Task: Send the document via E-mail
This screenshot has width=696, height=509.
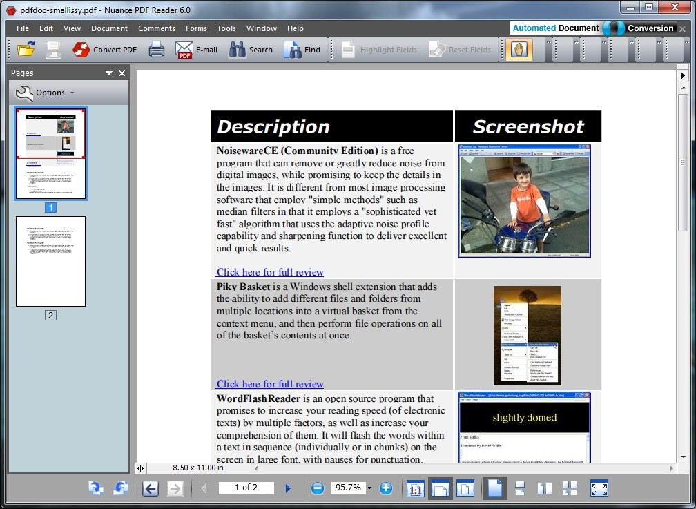Action: tap(196, 50)
